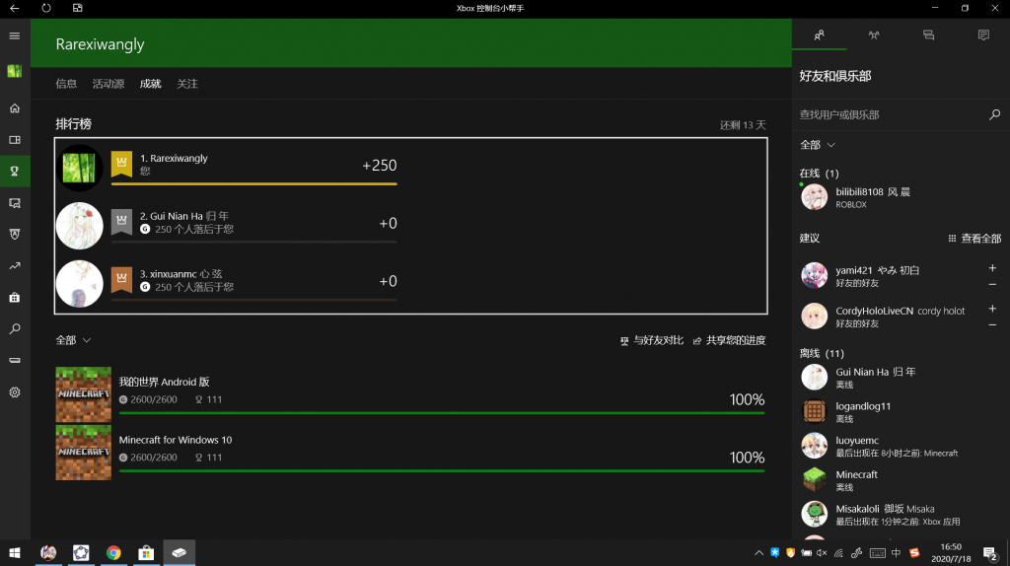The height and width of the screenshot is (566, 1010).
Task: Refresh the page using title bar icon
Action: point(45,8)
